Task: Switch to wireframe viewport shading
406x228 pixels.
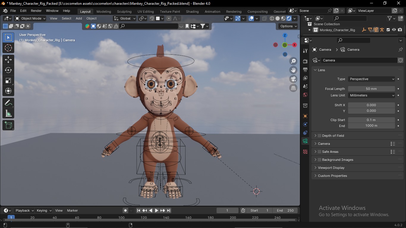Action: [x=272, y=18]
